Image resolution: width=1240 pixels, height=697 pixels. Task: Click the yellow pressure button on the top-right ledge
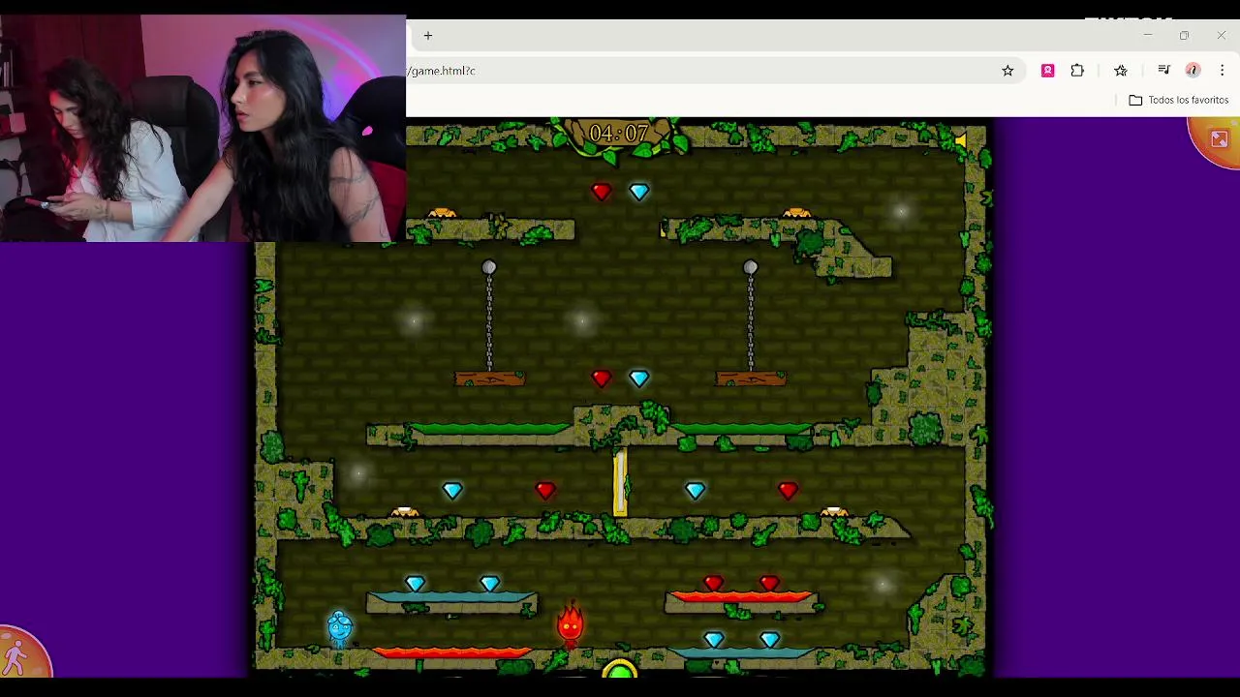pos(796,213)
